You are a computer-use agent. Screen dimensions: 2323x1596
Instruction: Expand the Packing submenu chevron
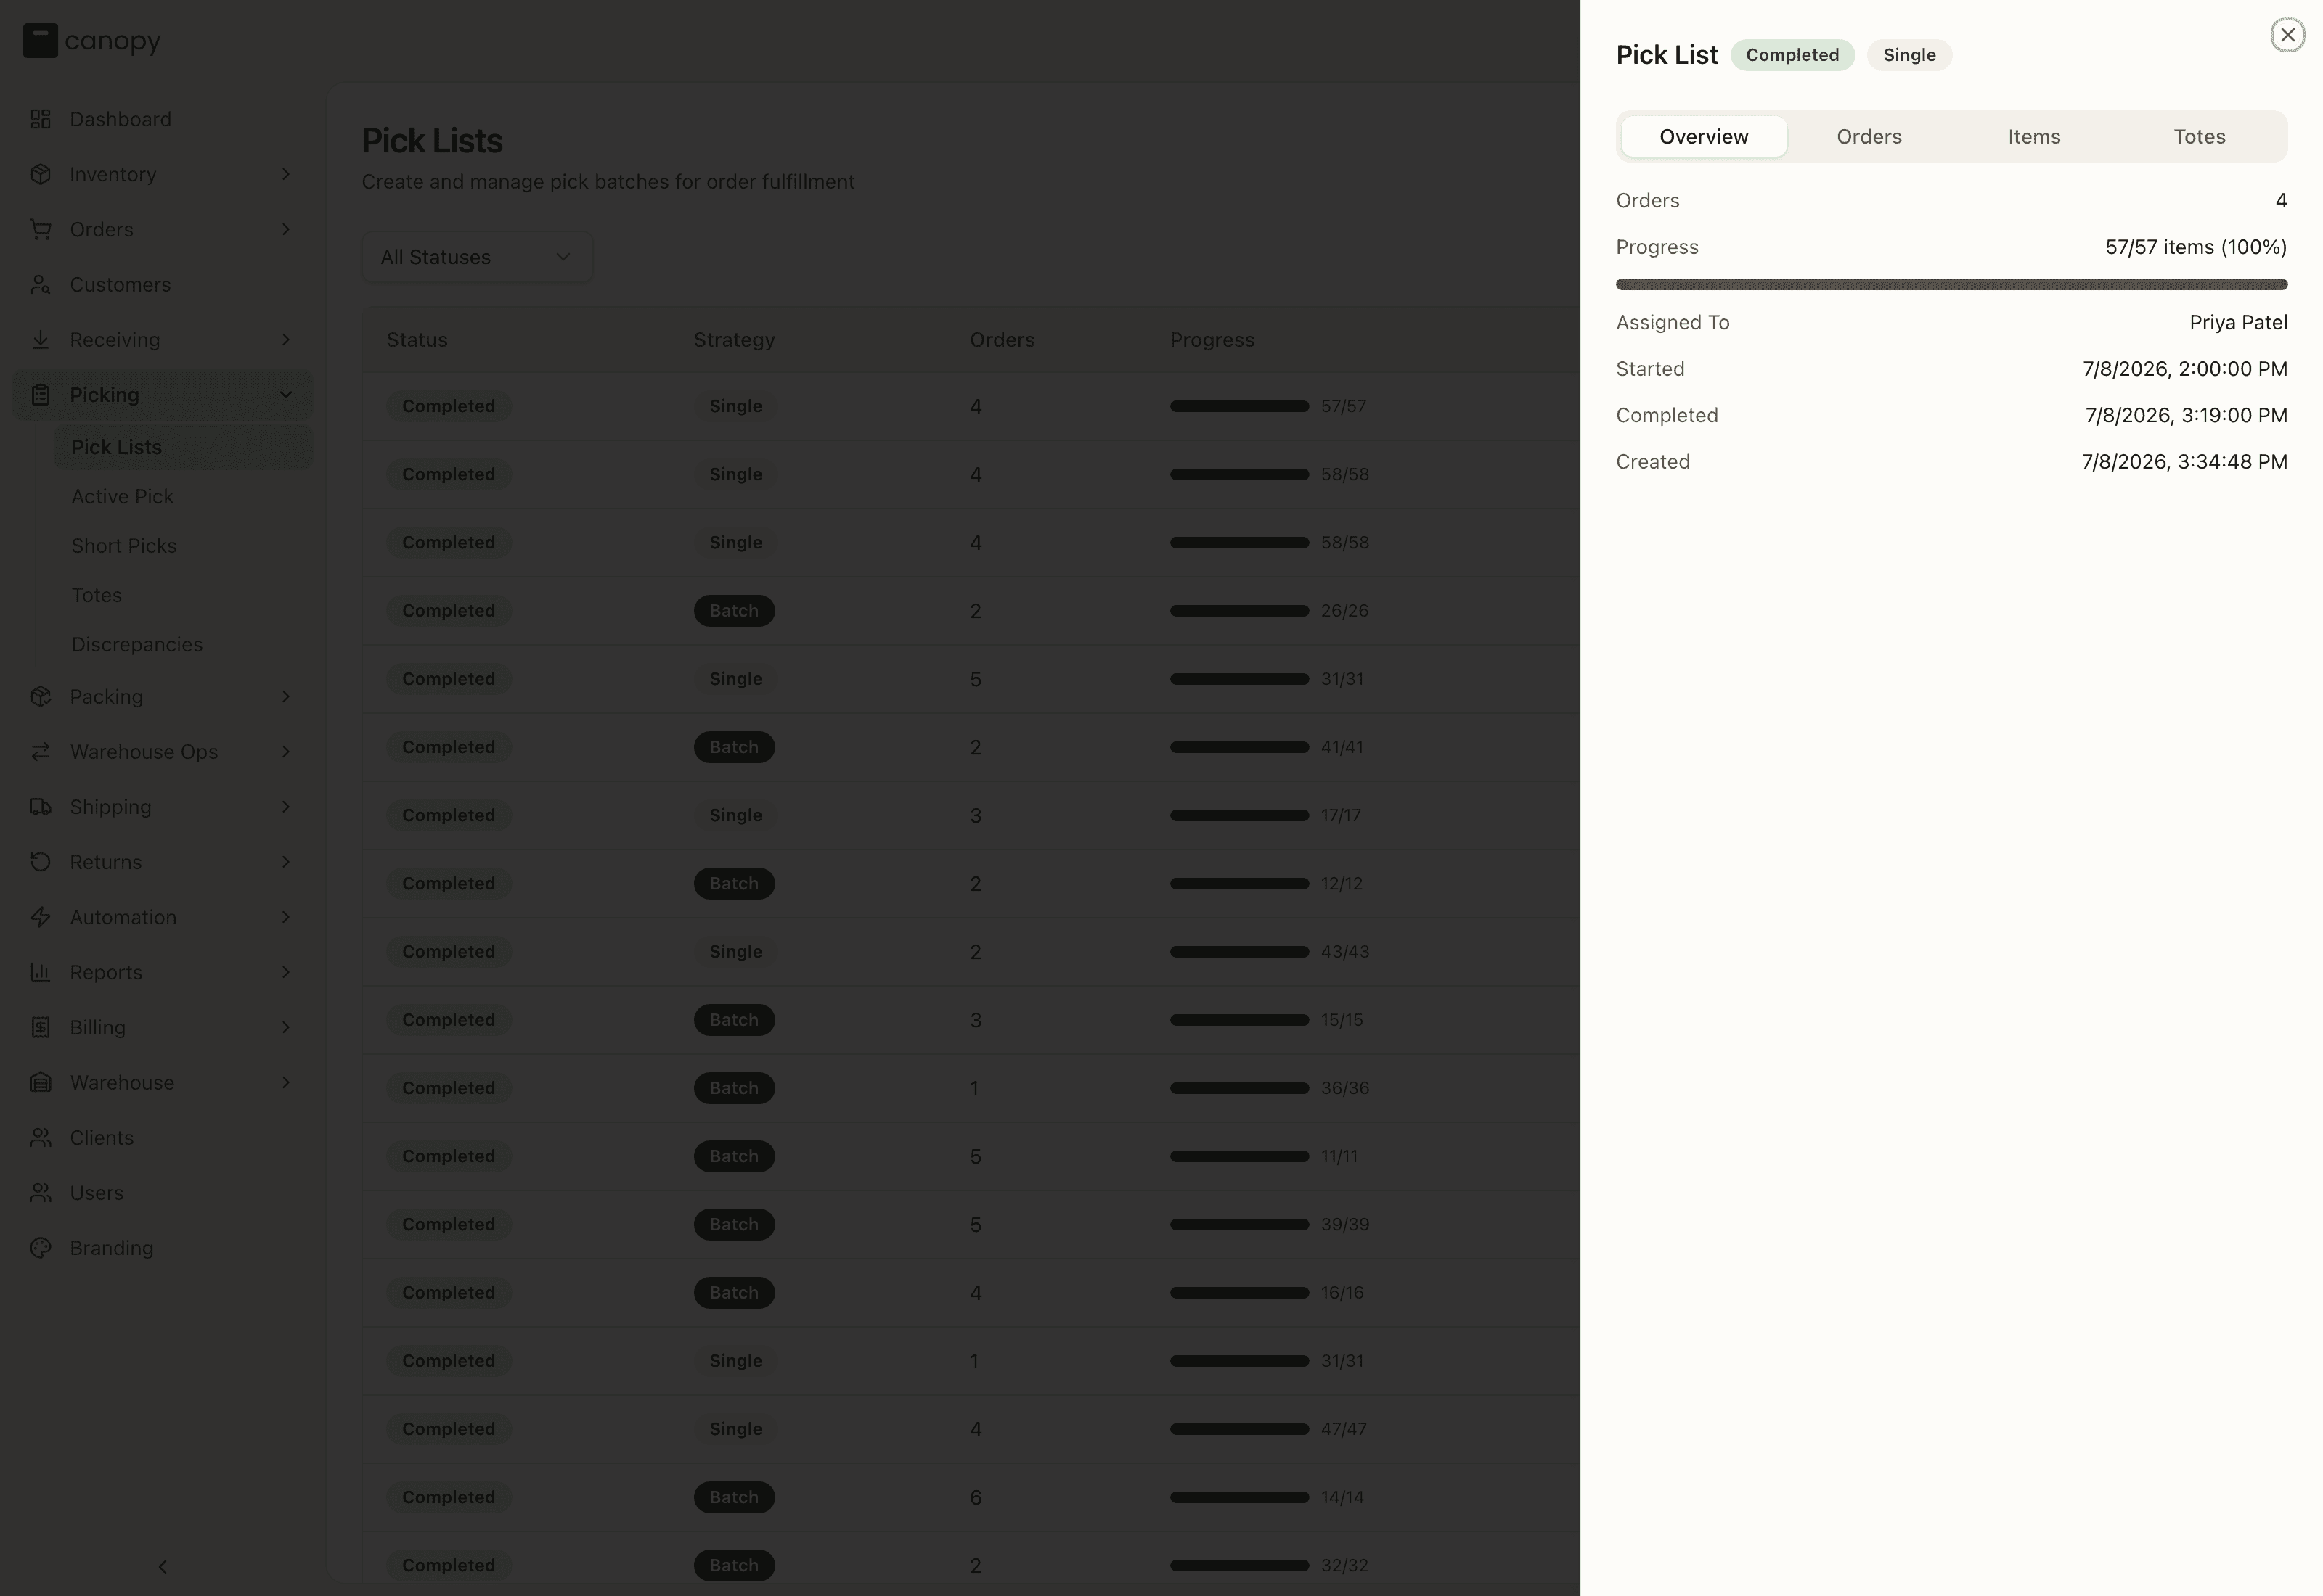(285, 696)
